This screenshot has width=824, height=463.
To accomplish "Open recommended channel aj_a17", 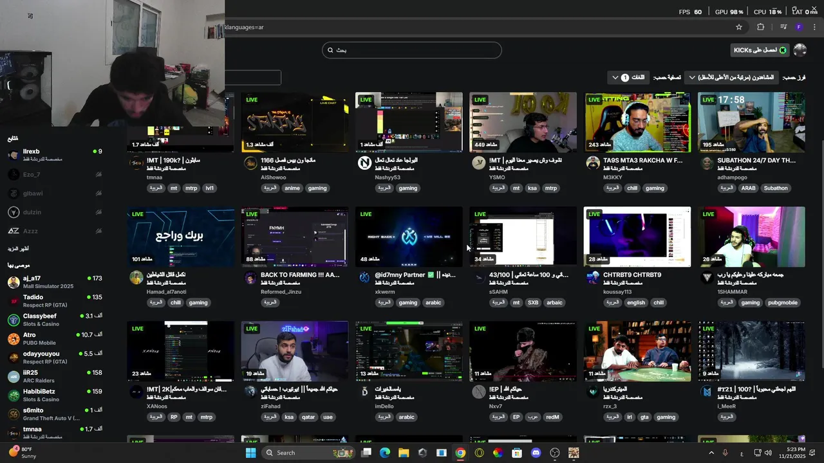I will pyautogui.click(x=55, y=282).
